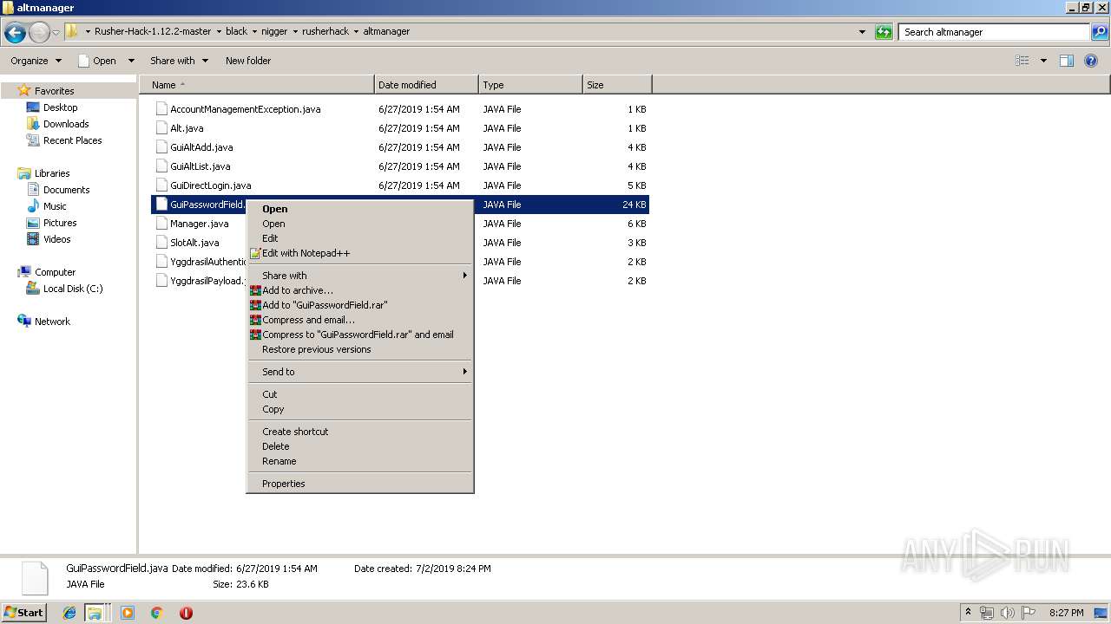Click the Search altmanager field

(994, 32)
